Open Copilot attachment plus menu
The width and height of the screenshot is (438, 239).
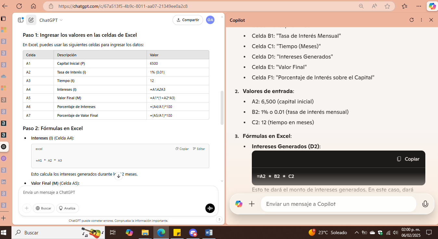tap(252, 204)
